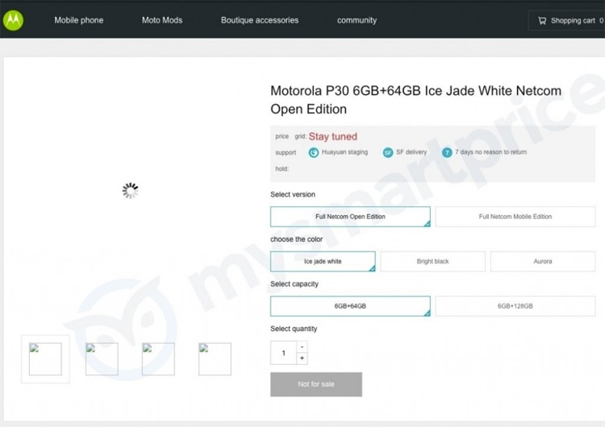Choose the Aurora color
605x427 pixels.
[x=543, y=261]
